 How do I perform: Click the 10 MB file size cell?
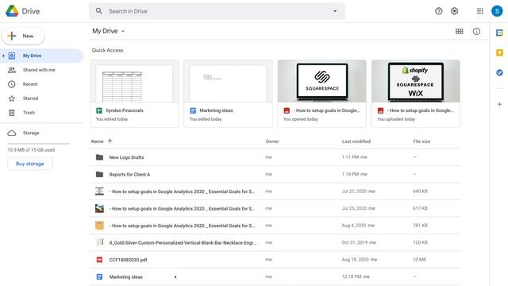[x=419, y=260]
